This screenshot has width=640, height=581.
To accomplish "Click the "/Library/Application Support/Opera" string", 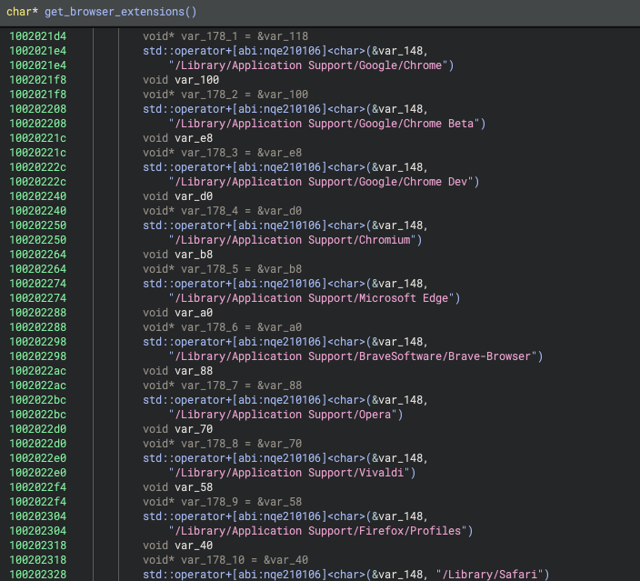I will point(284,415).
